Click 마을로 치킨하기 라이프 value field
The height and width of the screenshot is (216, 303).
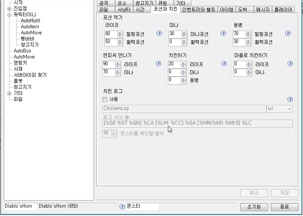240,65
